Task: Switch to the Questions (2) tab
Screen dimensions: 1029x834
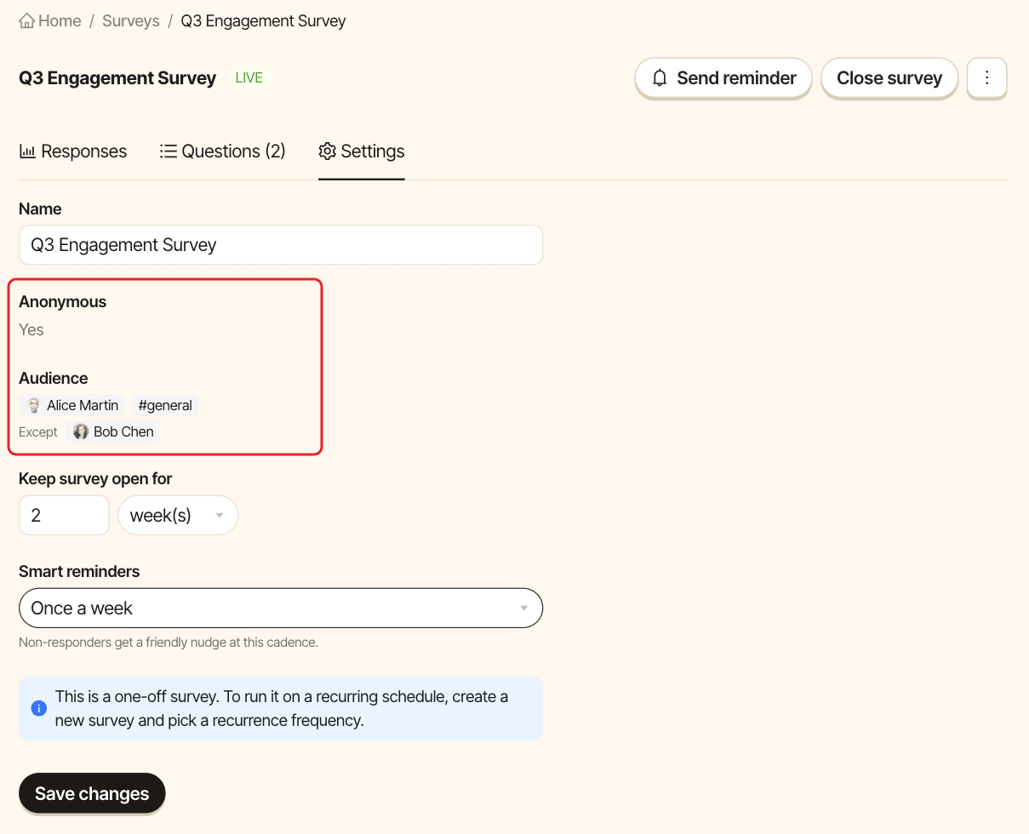Action: point(223,151)
